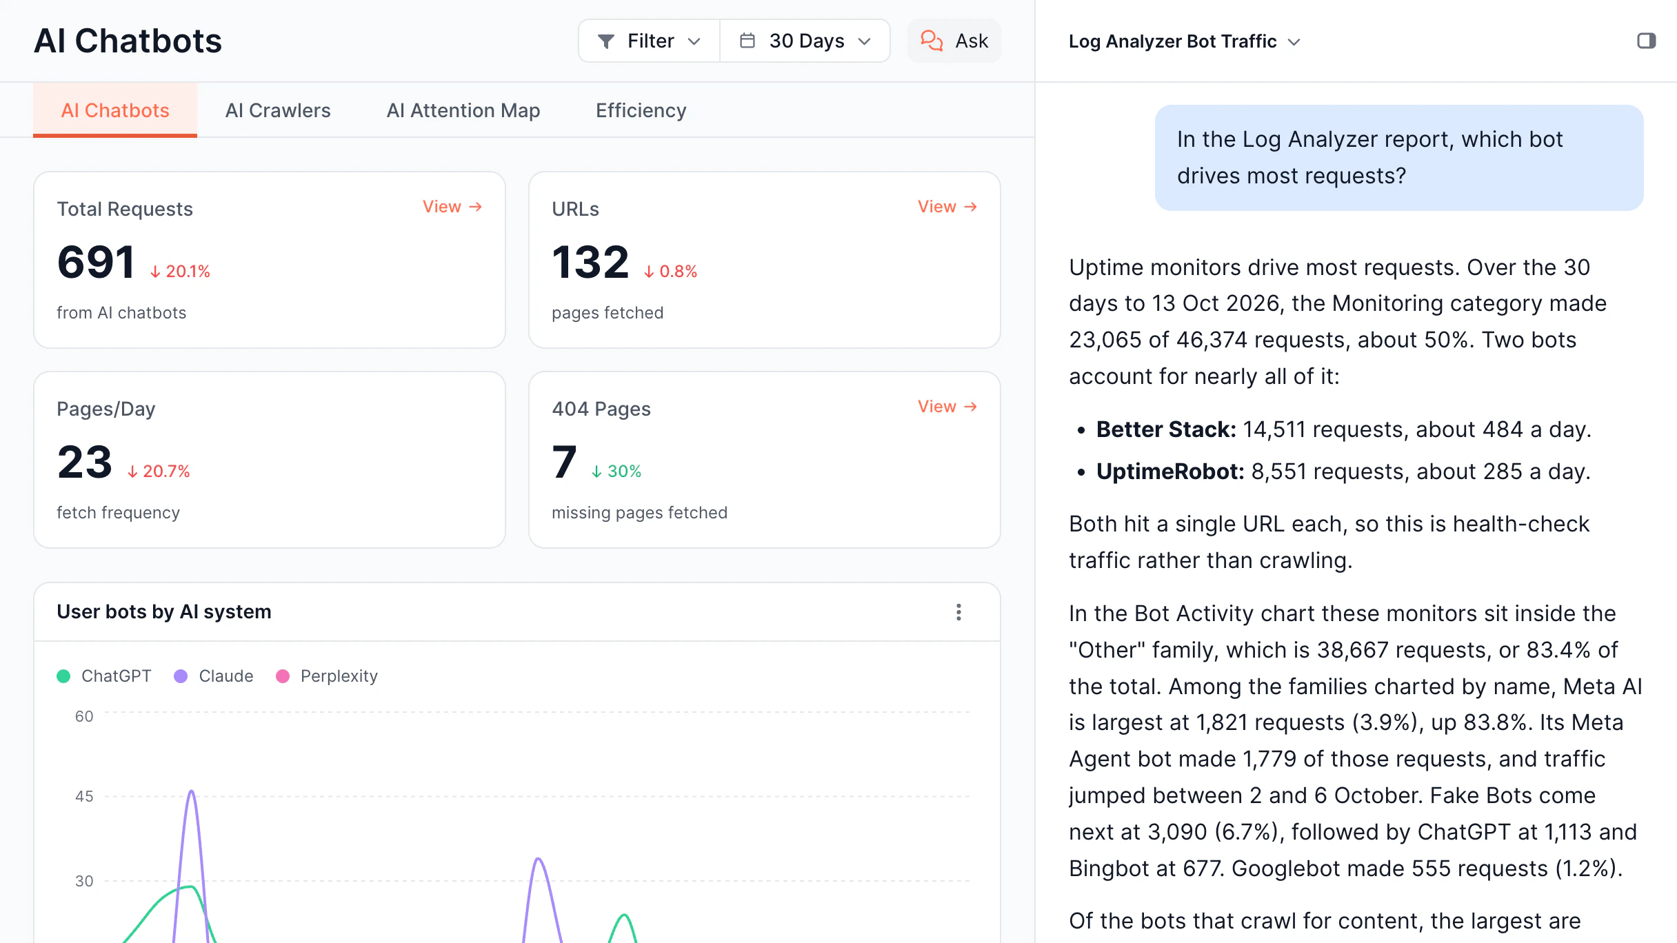
Task: Click the 7 value in 404 Pages
Action: point(564,463)
